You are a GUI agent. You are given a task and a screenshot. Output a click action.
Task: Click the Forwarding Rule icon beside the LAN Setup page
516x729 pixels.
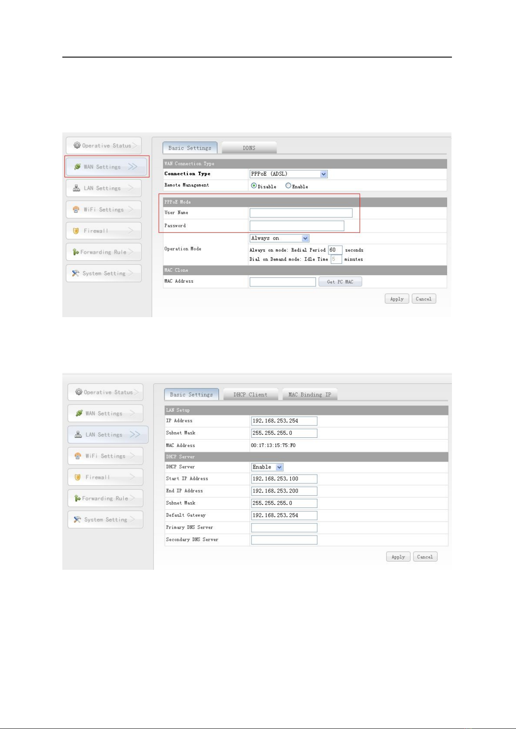[x=77, y=498]
